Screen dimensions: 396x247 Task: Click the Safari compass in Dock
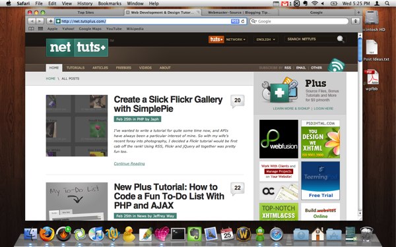[277, 234]
